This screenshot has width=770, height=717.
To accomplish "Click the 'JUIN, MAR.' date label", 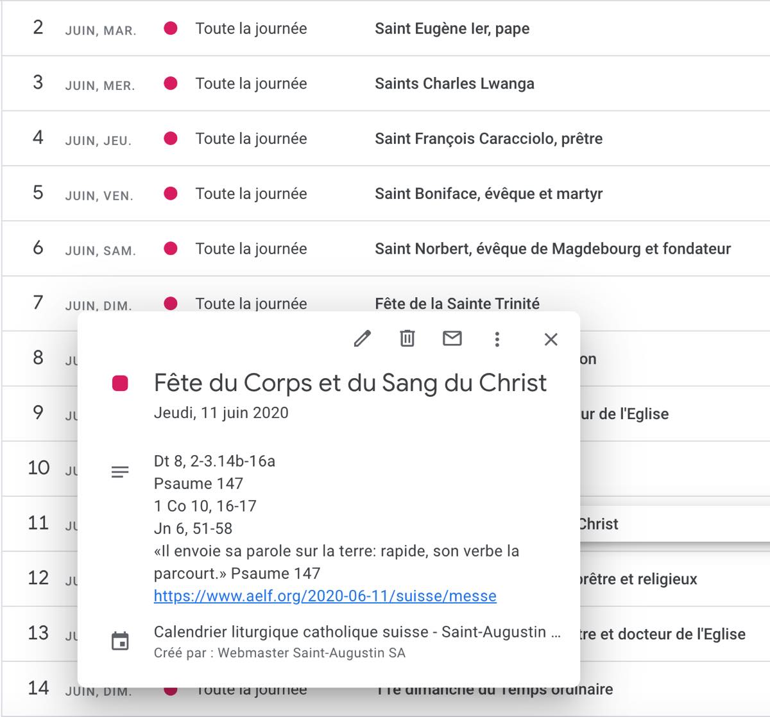I will point(101,31).
